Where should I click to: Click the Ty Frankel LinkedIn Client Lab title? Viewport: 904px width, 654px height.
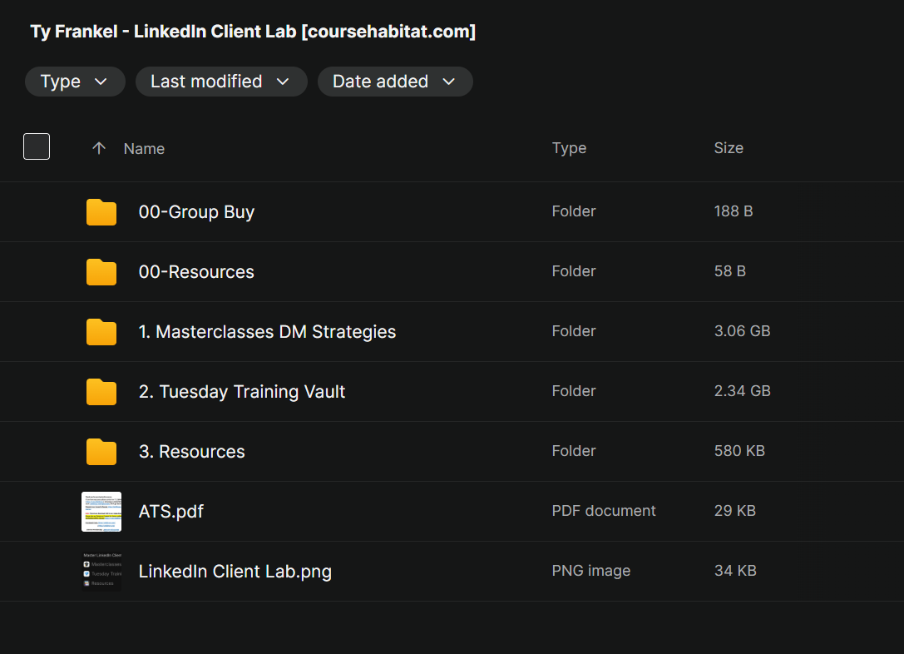click(x=253, y=32)
